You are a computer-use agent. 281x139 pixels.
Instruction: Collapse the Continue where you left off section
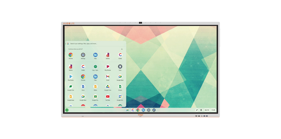pos(122,49)
